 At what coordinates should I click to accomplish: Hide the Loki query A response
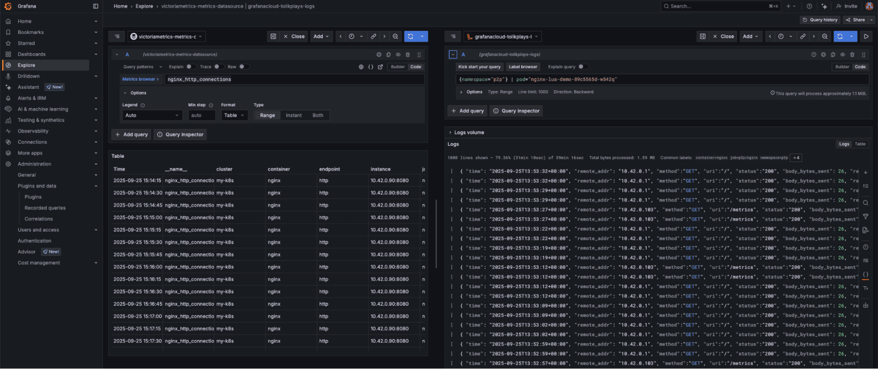click(842, 54)
